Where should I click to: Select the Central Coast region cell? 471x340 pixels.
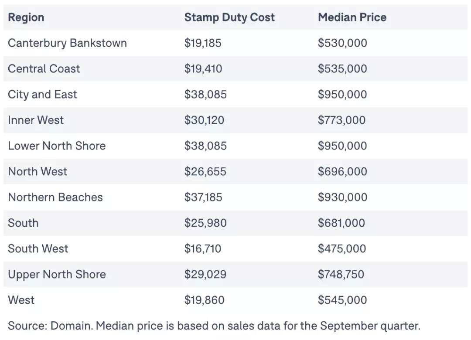tap(44, 69)
